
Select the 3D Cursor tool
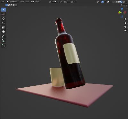4,14
